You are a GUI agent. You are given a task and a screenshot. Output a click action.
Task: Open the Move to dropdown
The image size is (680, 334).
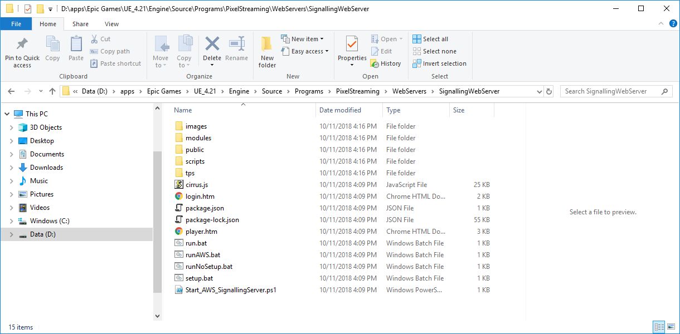point(161,52)
